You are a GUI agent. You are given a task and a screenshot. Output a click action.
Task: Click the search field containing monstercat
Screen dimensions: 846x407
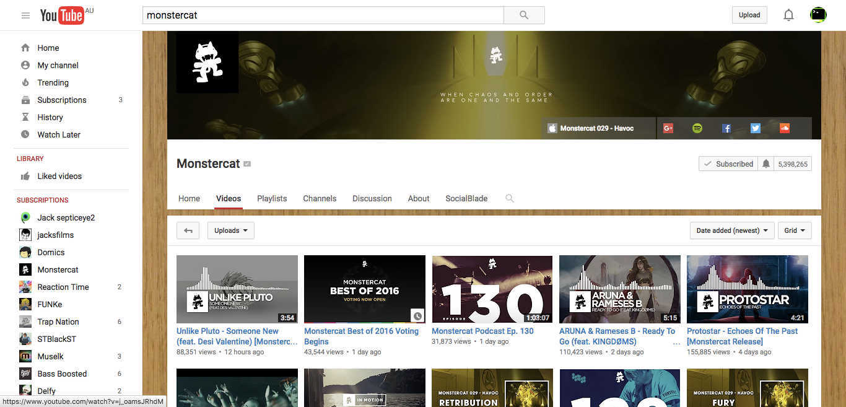pyautogui.click(x=323, y=15)
